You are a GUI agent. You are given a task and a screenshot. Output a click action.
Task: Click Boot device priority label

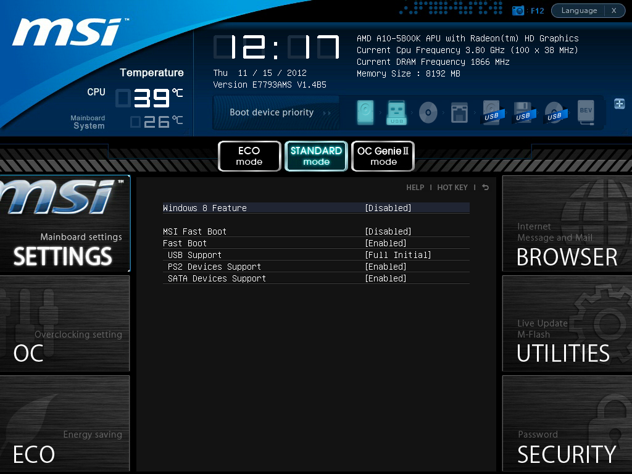[x=272, y=112]
